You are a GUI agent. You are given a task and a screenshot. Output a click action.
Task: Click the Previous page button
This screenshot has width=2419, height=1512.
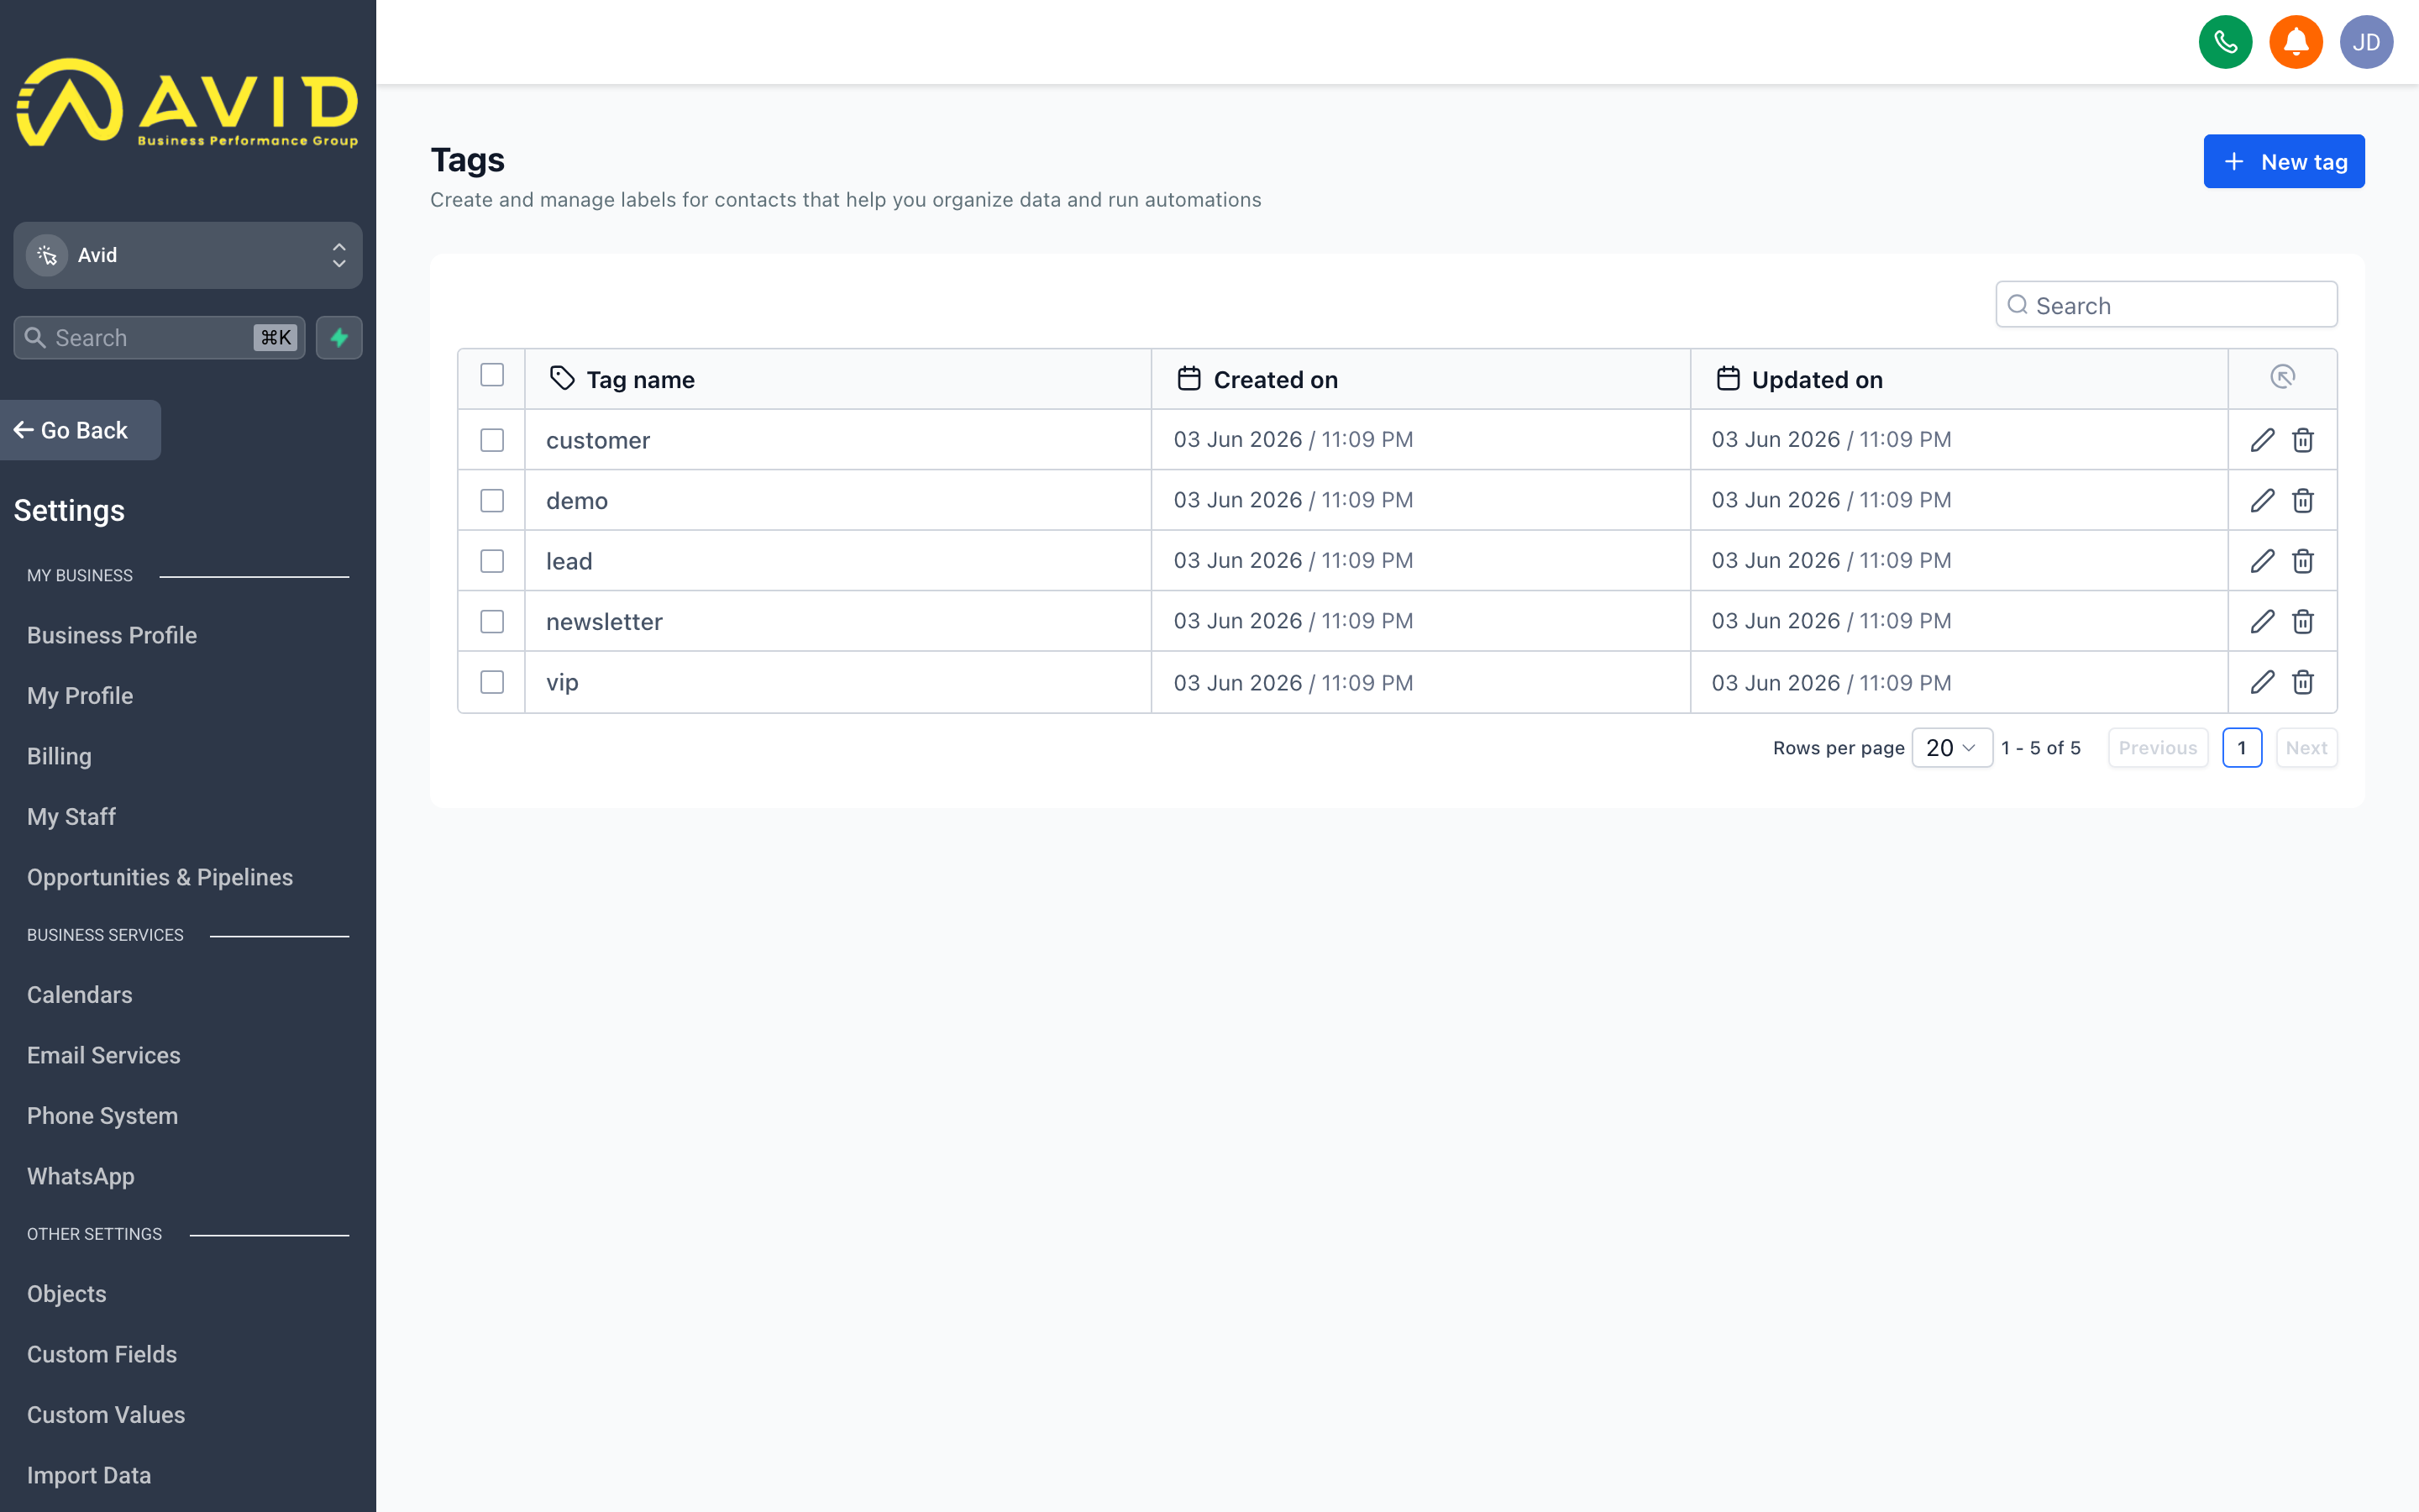[2158, 748]
